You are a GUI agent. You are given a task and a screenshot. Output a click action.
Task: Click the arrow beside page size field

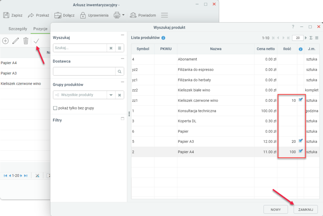coord(306,38)
